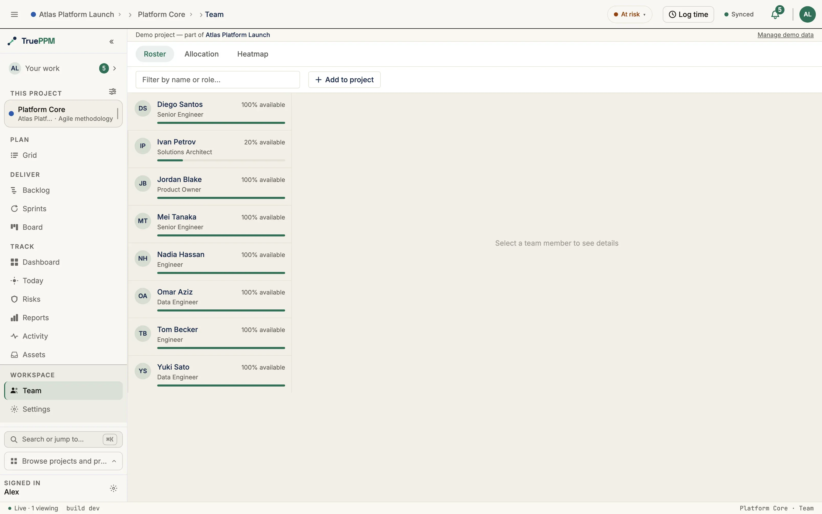822x514 pixels.
Task: Open project view options sliders icon
Action: point(113,91)
